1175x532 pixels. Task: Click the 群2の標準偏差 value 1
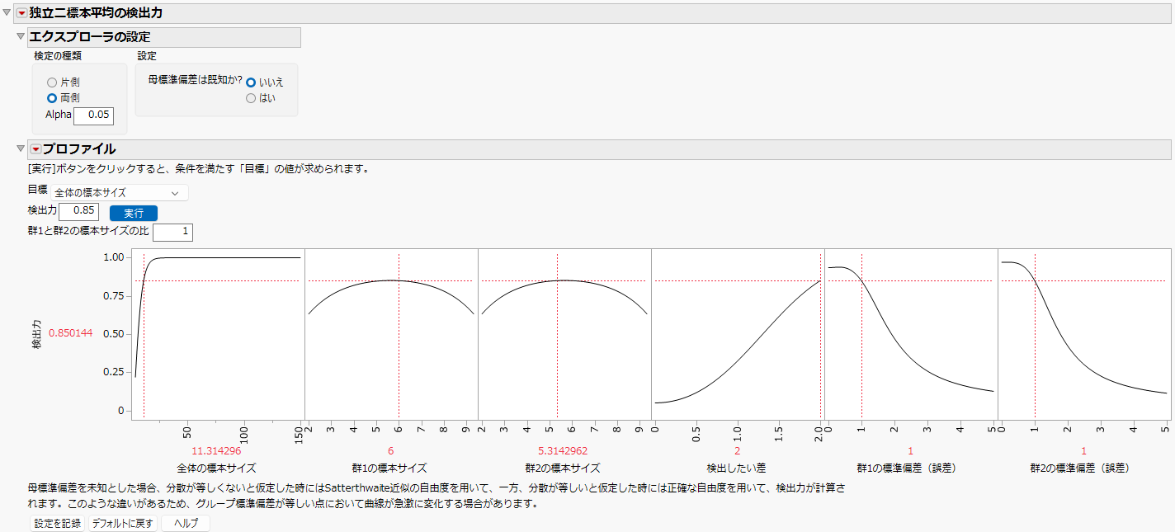tap(1084, 451)
